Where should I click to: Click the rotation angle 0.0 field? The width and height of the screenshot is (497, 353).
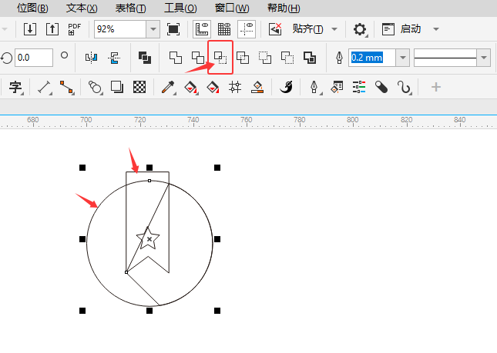tap(34, 58)
